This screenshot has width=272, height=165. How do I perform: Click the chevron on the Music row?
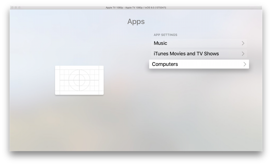click(243, 43)
